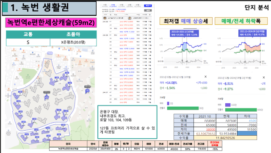Click the 60000 전세 cell
The height and width of the screenshot is (153, 271).
pos(161,149)
